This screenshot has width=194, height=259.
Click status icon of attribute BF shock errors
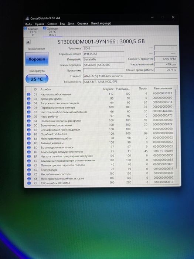pos(29,157)
